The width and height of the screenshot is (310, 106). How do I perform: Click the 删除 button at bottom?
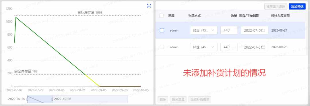pos(163,99)
